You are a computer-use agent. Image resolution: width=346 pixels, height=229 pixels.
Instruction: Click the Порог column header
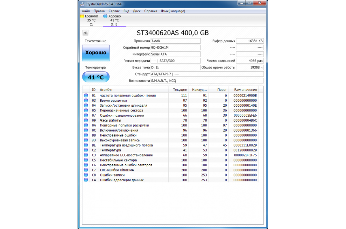pyautogui.click(x=218, y=90)
